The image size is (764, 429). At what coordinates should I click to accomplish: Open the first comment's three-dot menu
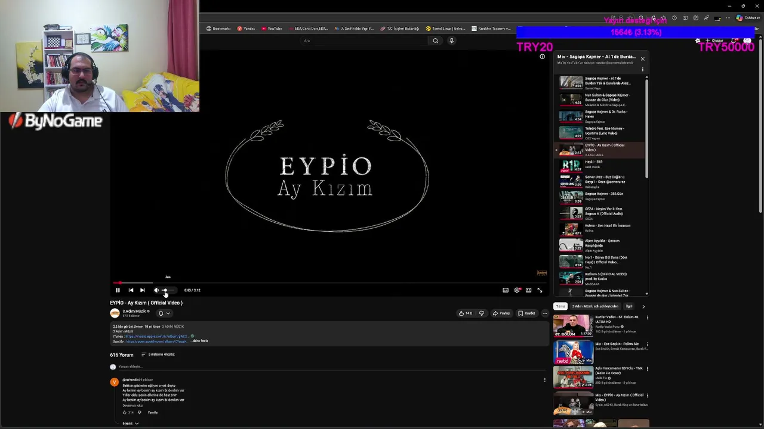544,380
